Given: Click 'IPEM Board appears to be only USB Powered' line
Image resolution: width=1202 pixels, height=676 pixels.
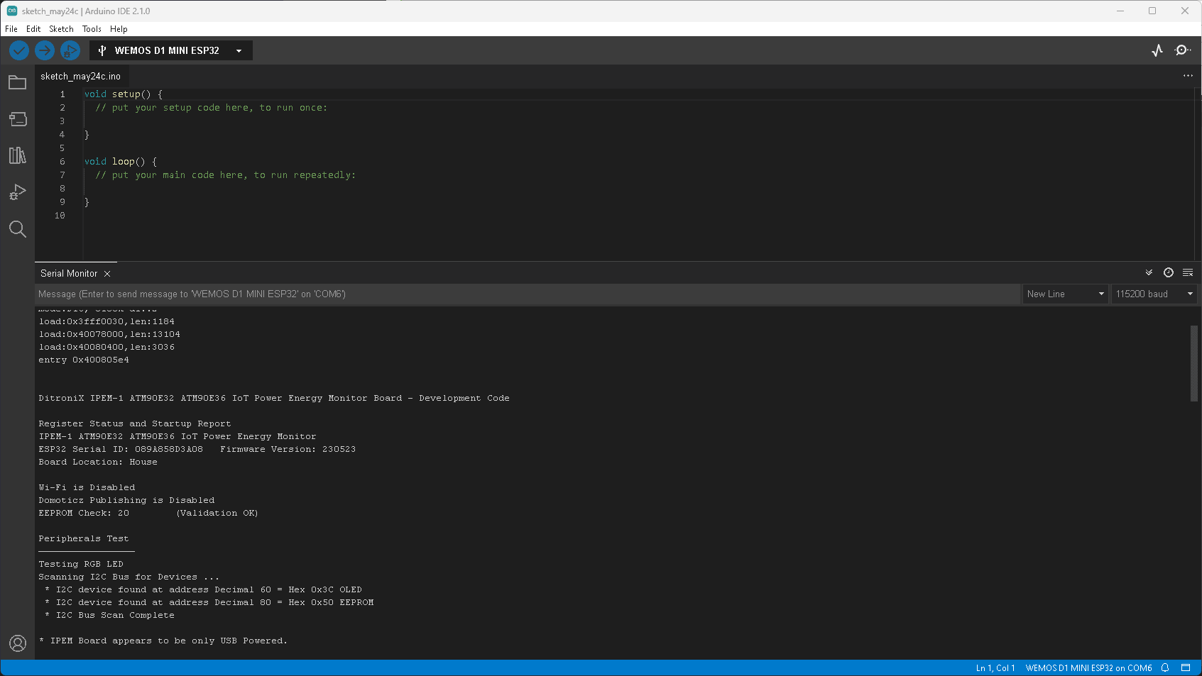Looking at the screenshot, I should tap(163, 641).
